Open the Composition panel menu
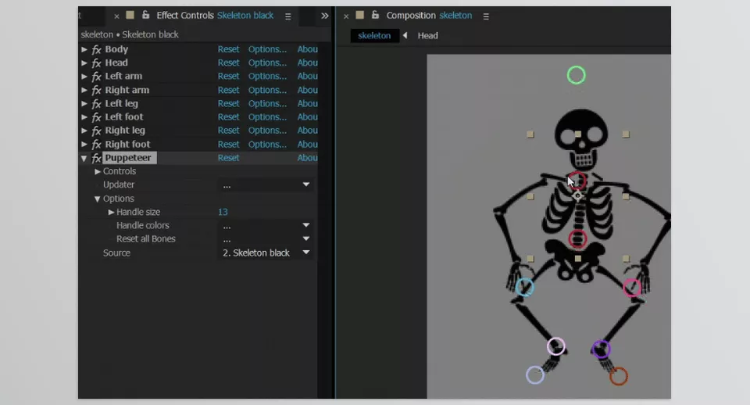 tap(486, 16)
